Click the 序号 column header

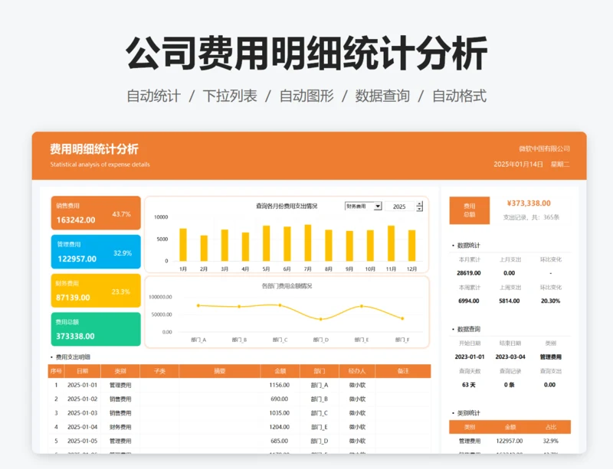pyautogui.click(x=56, y=371)
